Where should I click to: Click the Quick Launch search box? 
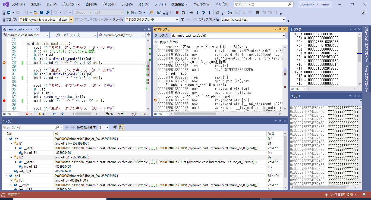point(263,4)
